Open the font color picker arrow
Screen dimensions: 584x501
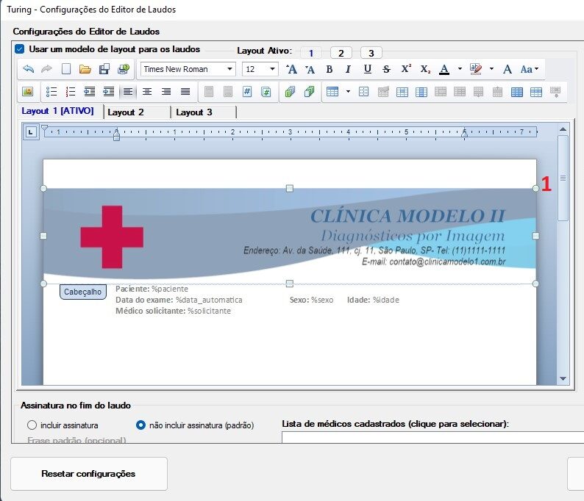click(x=459, y=69)
